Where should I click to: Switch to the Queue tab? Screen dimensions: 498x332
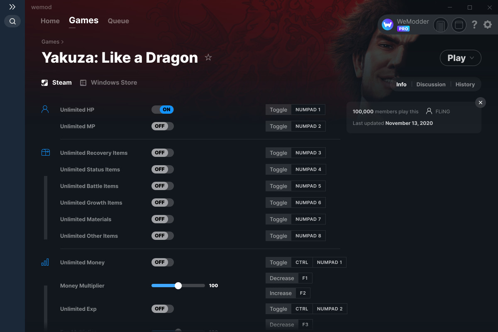(x=118, y=21)
